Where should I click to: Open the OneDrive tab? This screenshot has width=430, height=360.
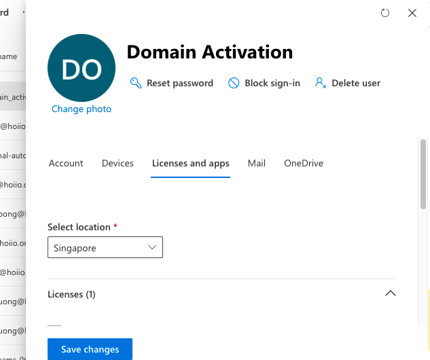(304, 163)
